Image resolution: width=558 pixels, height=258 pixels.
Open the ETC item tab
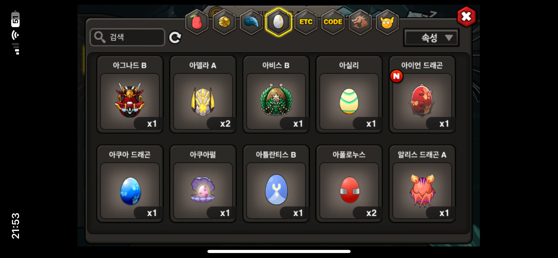click(306, 22)
